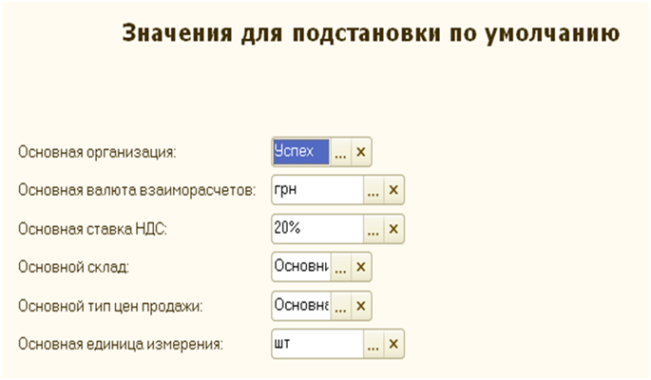
Task: Choose a warehouse via Основной склад ellipsis
Action: [340, 267]
